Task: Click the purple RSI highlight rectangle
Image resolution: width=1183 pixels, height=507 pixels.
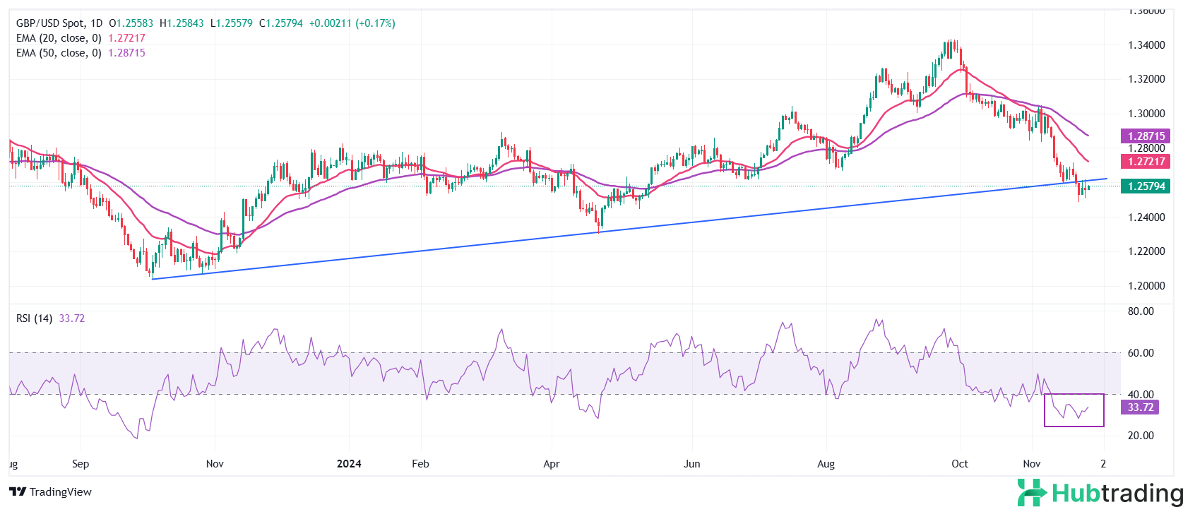Action: point(1074,410)
